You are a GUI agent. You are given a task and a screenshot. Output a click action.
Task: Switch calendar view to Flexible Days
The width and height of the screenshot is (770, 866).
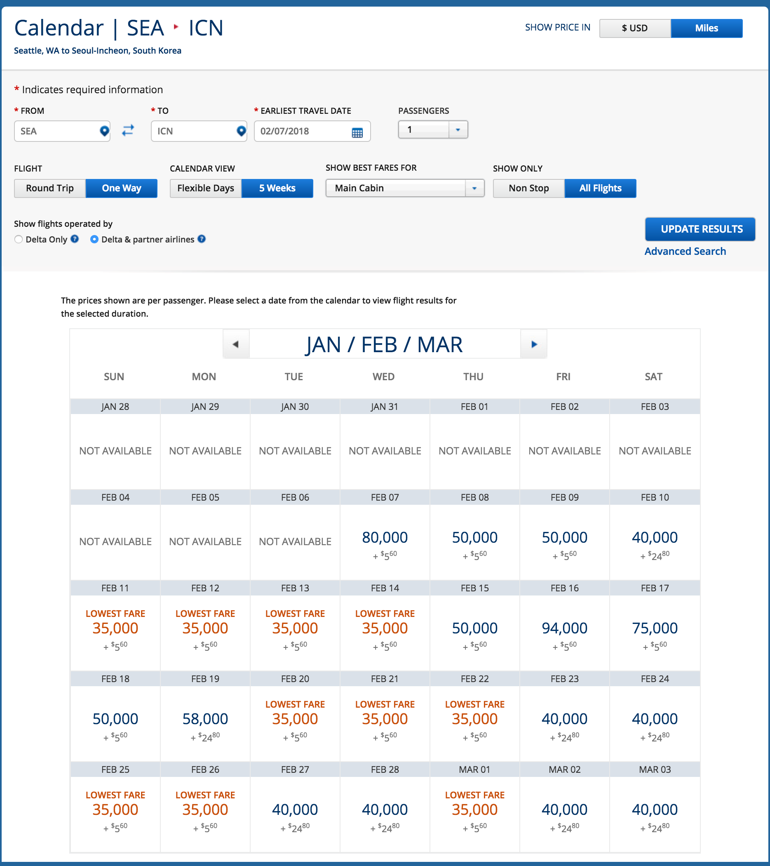pos(205,188)
